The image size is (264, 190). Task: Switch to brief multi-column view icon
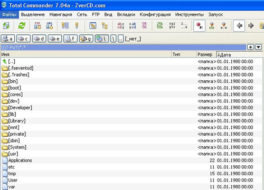click(x=65, y=26)
